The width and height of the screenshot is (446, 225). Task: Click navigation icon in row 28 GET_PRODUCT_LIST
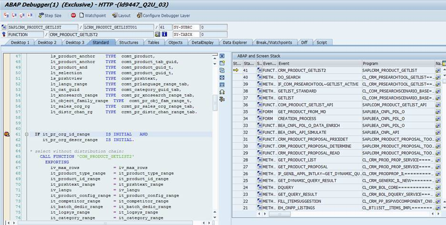tap(438, 160)
